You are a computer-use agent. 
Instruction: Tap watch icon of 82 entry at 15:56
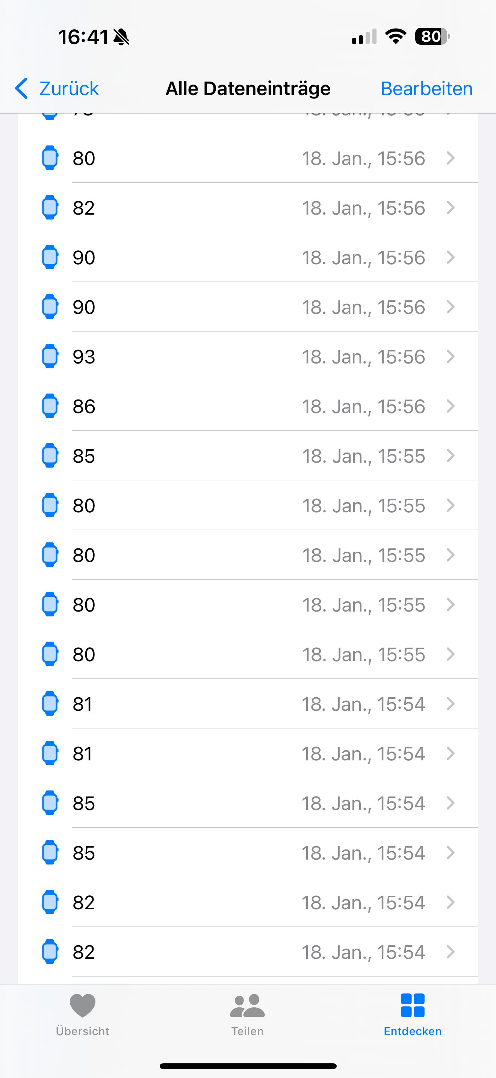(50, 207)
